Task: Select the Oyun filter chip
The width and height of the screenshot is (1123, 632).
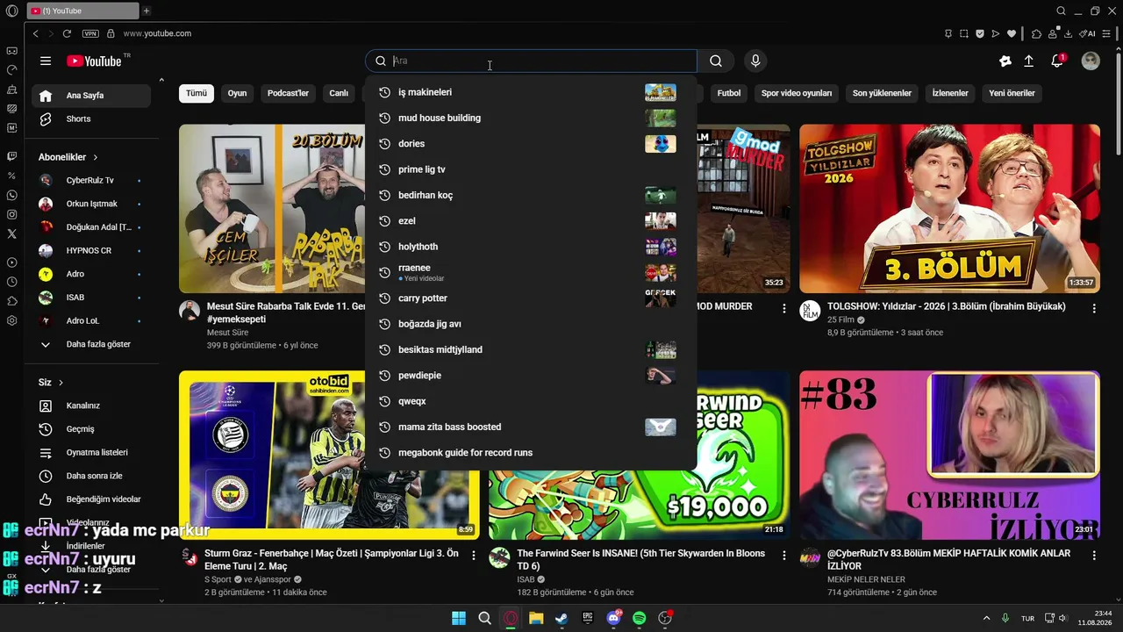Action: click(237, 93)
